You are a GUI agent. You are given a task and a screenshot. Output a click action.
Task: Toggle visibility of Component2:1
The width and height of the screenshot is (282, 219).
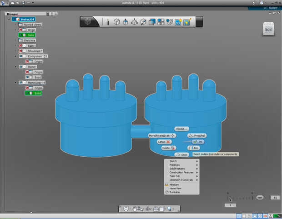[x=20, y=56]
